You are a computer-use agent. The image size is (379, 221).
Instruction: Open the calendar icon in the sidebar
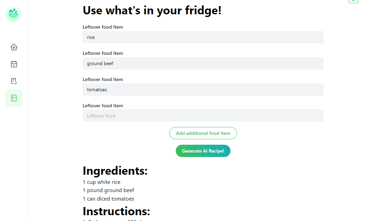pyautogui.click(x=14, y=64)
